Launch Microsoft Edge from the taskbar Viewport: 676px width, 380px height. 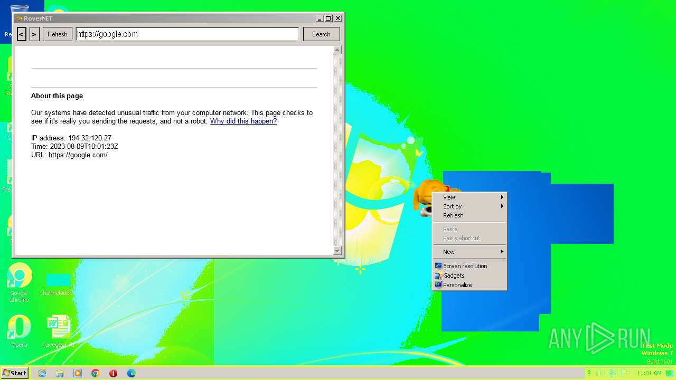point(132,373)
